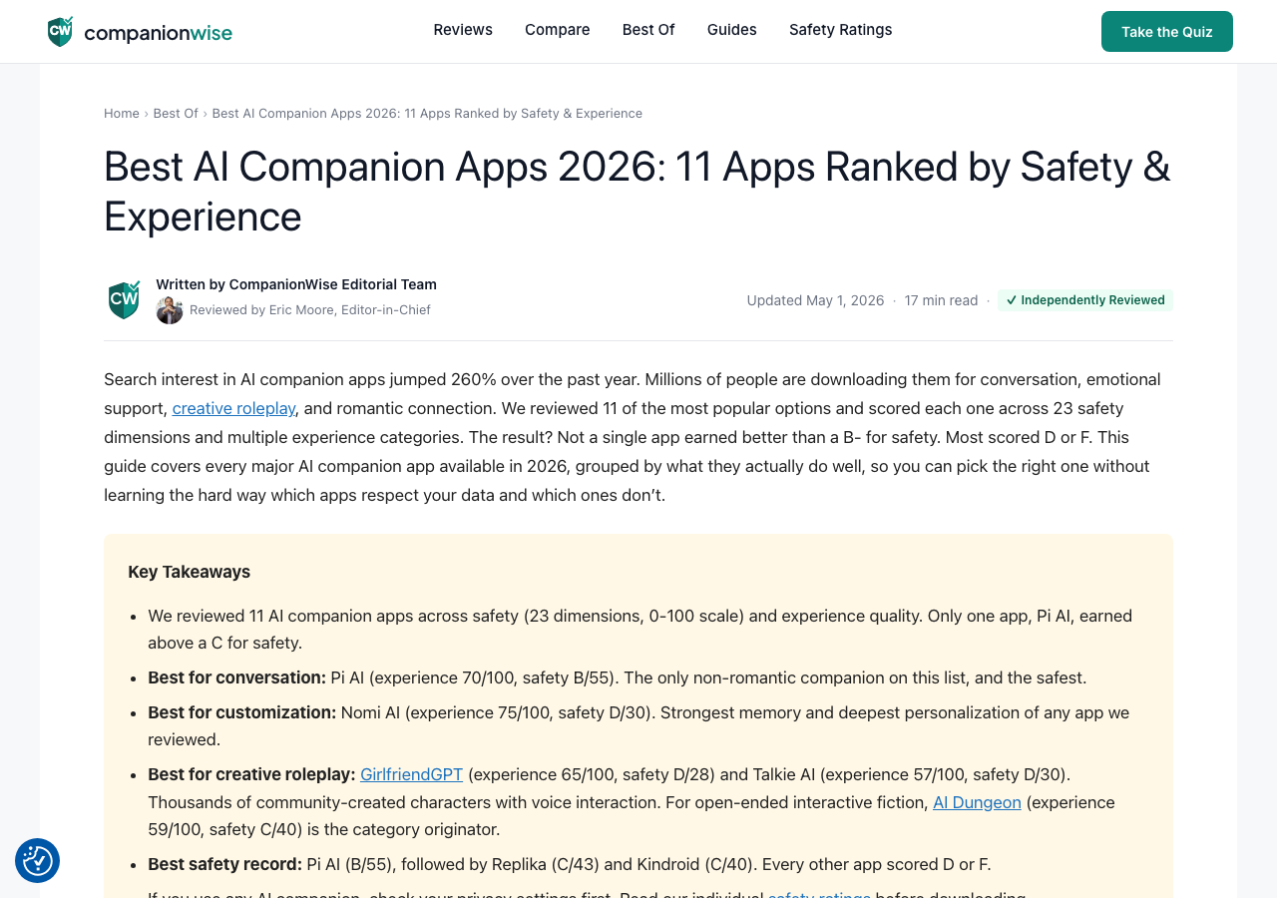Click 'Reviewed by Eric Moore, Editor-in-Chief'
Viewport: 1277px width, 898px height.
310,310
